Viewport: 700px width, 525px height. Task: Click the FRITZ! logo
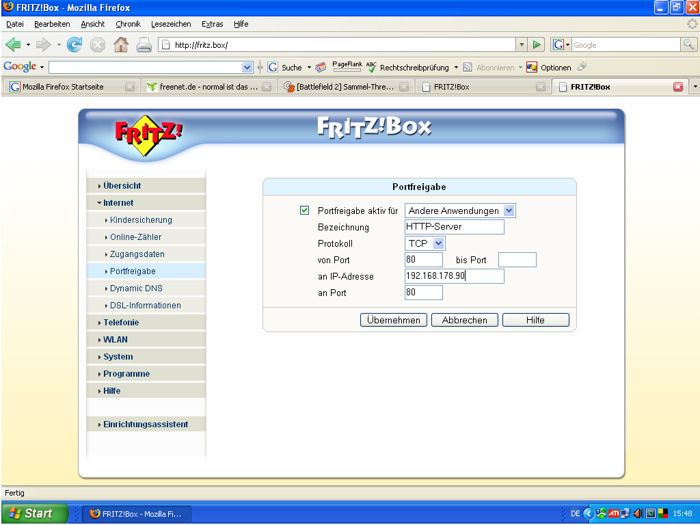coord(148,135)
